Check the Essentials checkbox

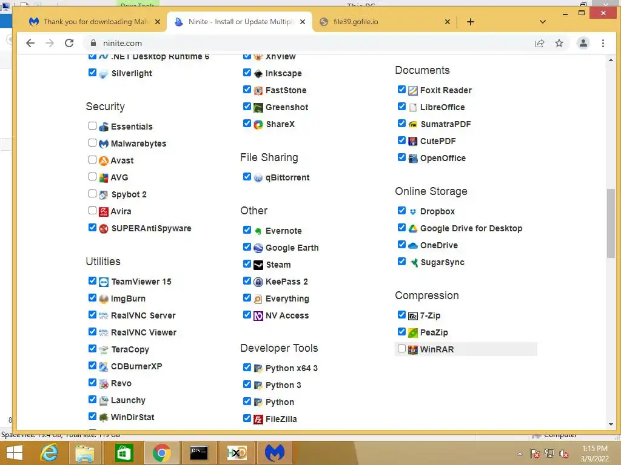click(x=92, y=126)
